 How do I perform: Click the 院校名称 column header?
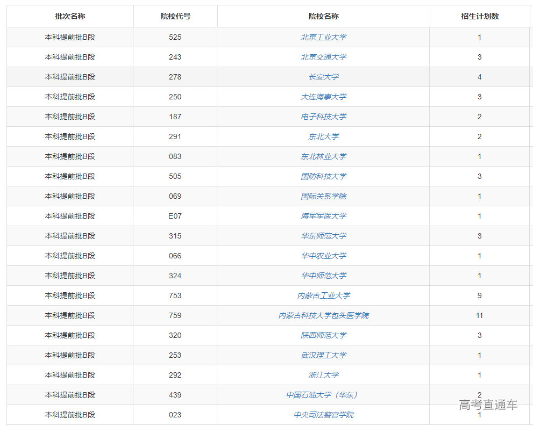tap(323, 16)
